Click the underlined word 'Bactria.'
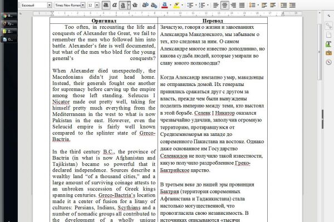Viewport: 334px width, 222px height. click(61, 139)
